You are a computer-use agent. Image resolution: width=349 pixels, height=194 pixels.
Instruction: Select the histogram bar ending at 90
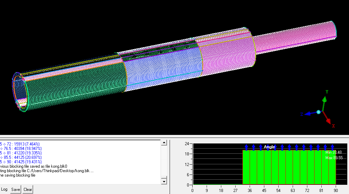[x=332, y=167]
